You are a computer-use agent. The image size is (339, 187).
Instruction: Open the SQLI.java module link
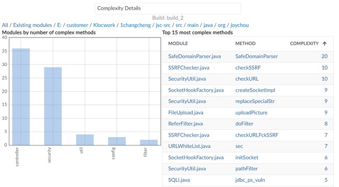pyautogui.click(x=179, y=180)
